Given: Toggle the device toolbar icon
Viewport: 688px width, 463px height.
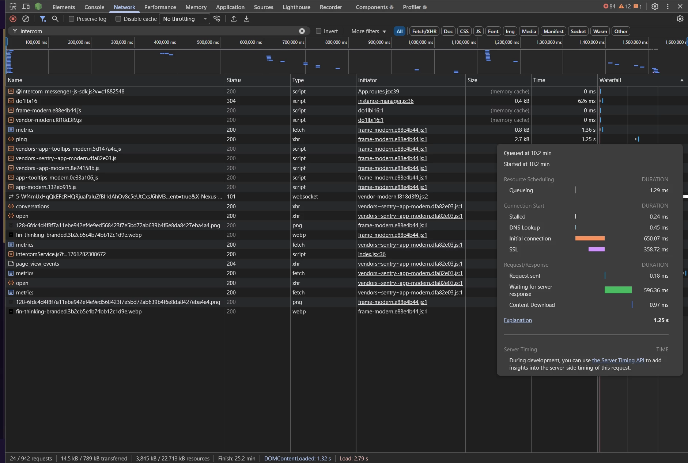Looking at the screenshot, I should (x=26, y=7).
